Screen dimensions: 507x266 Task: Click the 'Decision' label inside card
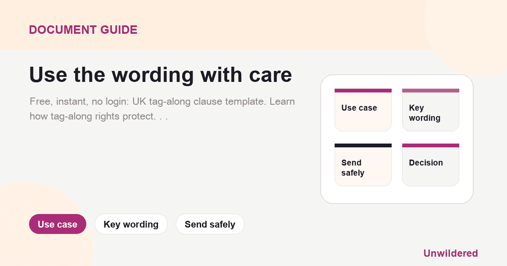[x=426, y=163]
